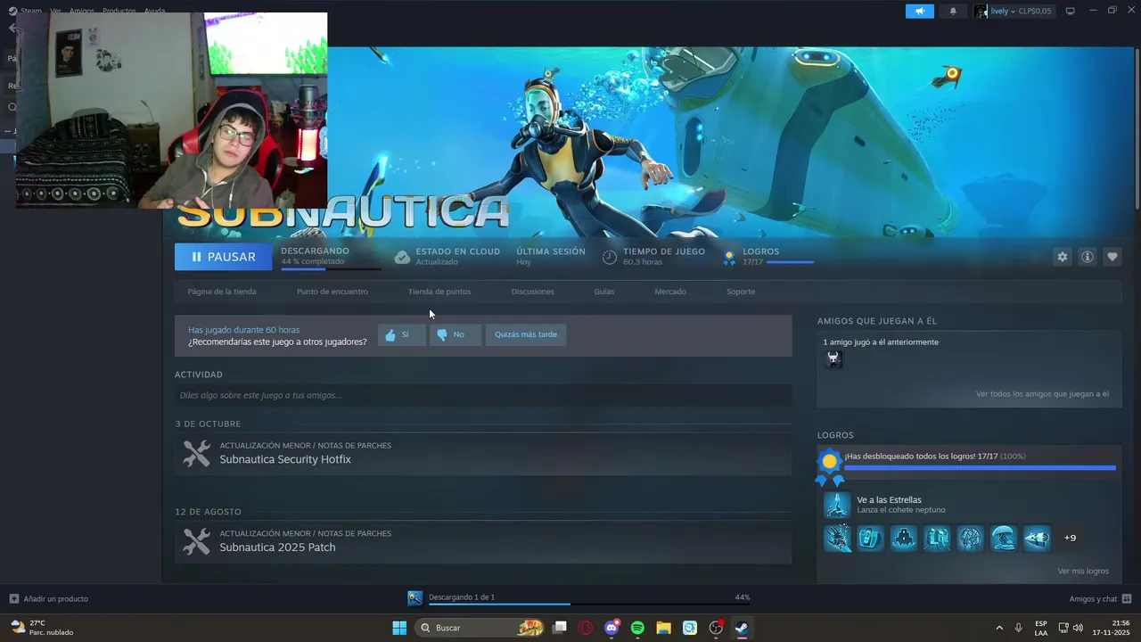Click the tray microphone icon
The width and height of the screenshot is (1141, 642).
coord(1018,628)
